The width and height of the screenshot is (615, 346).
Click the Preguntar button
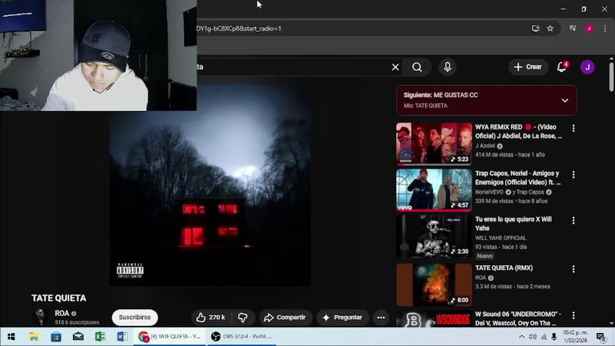(x=342, y=317)
